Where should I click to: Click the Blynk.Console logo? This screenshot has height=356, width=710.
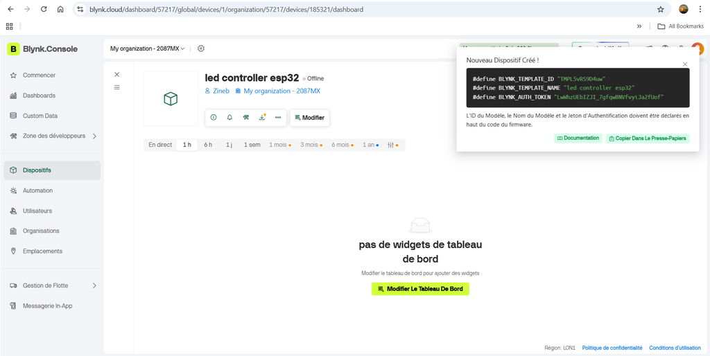(42, 49)
